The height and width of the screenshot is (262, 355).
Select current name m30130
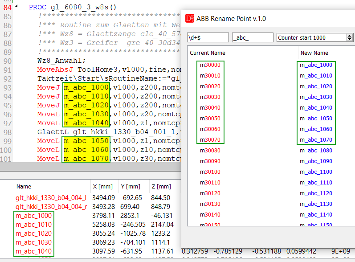[210, 204]
